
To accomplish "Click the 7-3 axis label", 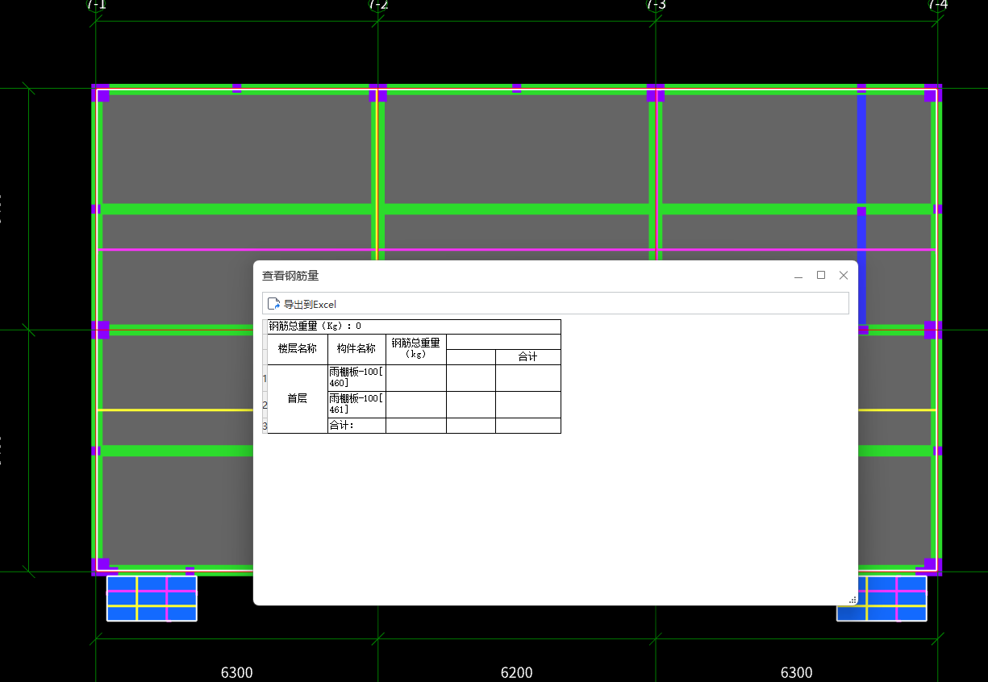I will coord(656,5).
